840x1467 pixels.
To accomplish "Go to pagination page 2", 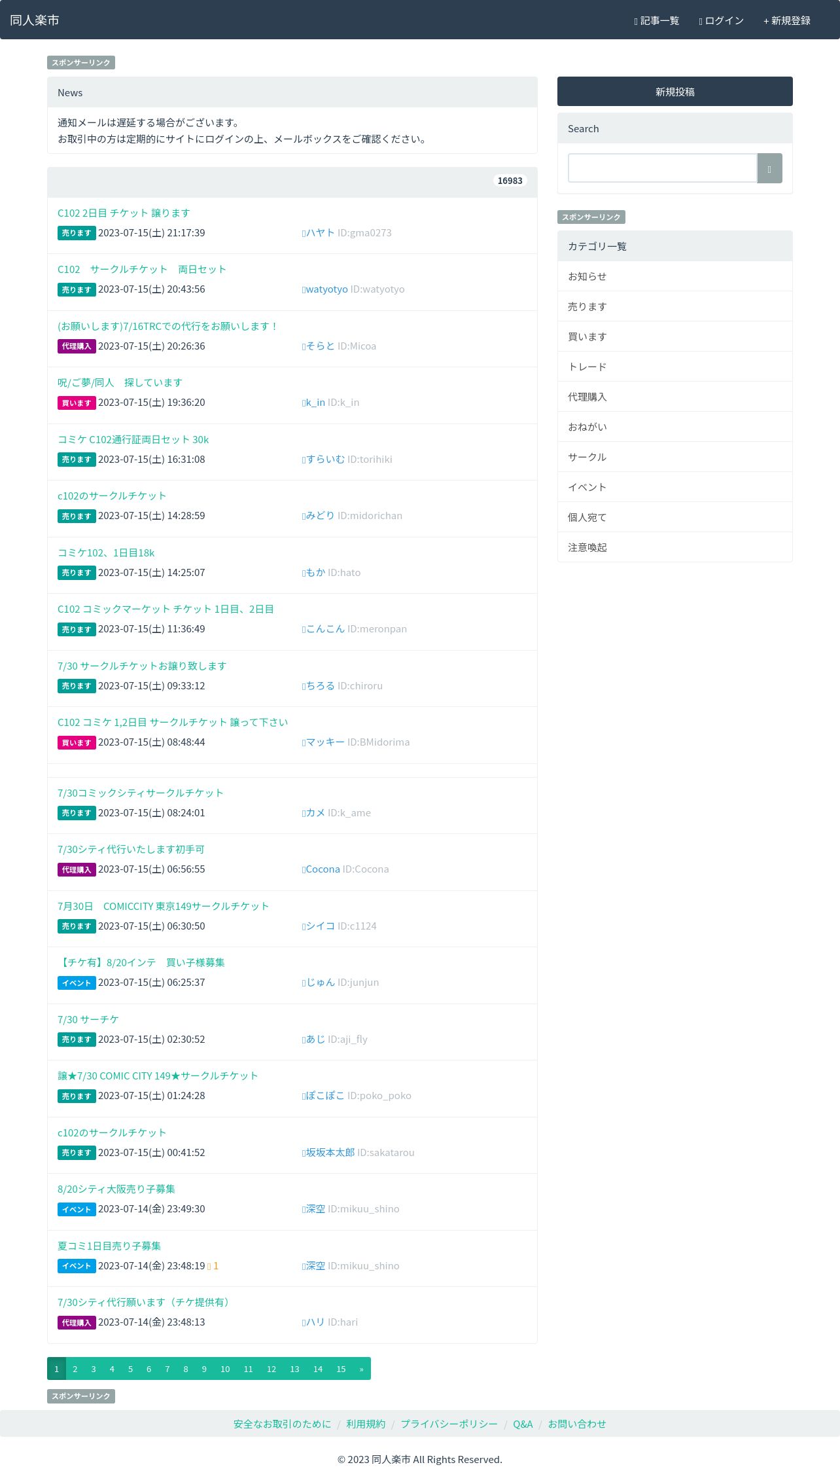I will pos(75,1369).
